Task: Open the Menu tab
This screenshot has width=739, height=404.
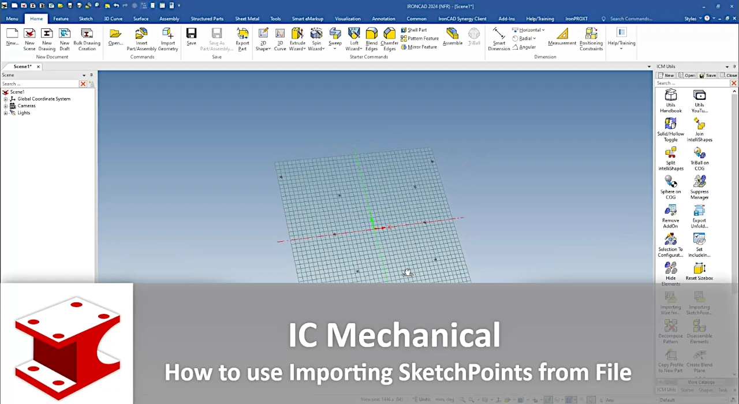Action: click(x=12, y=18)
